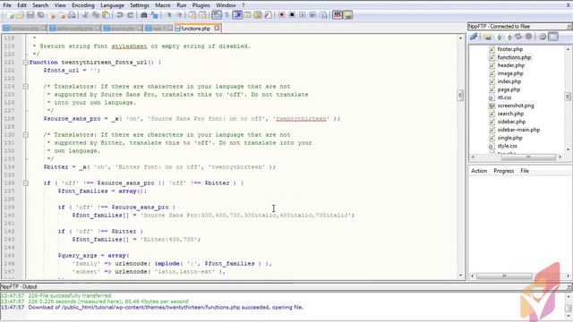The image size is (573, 322).
Task: Save the current file via toolbar
Action: point(30,15)
